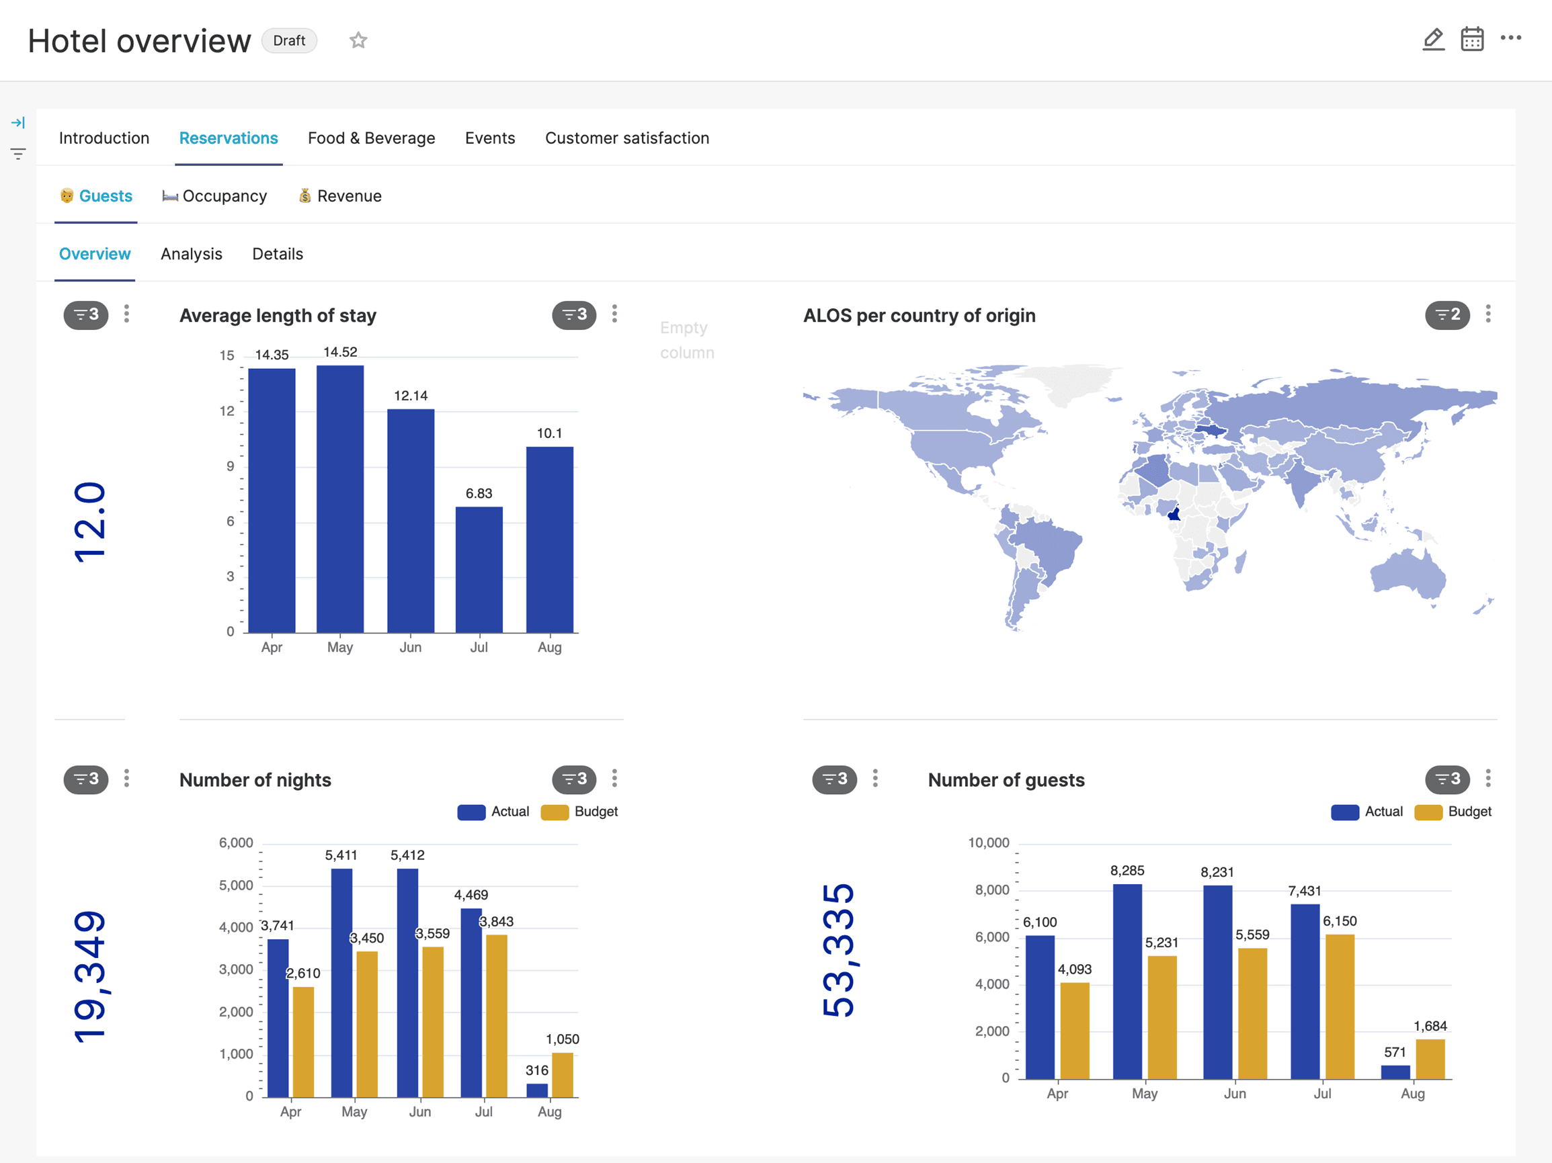Toggle Actual series in Number of nights legend
Viewport: 1552px width, 1163px height.
click(x=509, y=812)
